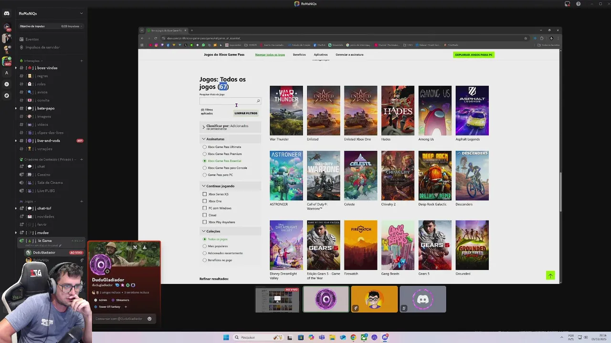This screenshot has height=343, width=611.
Task: Click the green scroll-to-top arrow button
Action: pyautogui.click(x=550, y=275)
